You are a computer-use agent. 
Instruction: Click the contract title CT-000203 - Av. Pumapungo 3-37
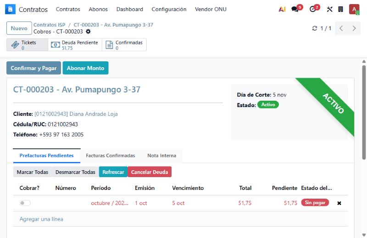[x=77, y=90]
